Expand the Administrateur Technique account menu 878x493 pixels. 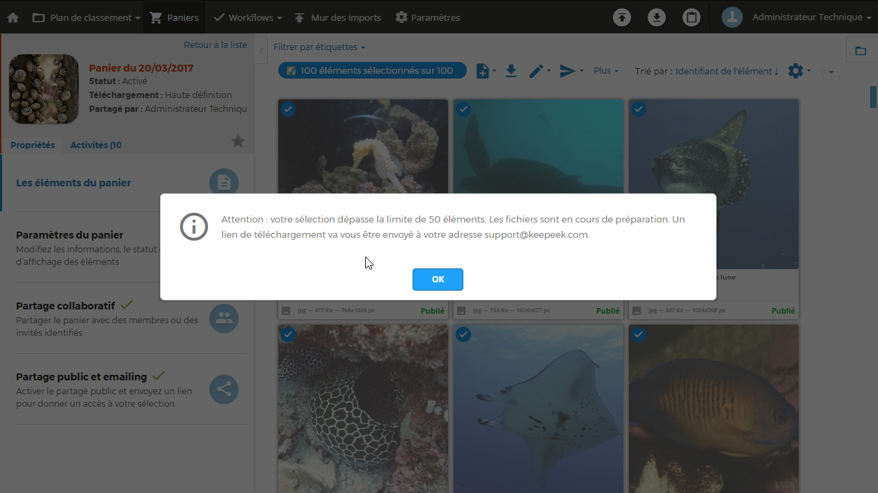(x=812, y=17)
